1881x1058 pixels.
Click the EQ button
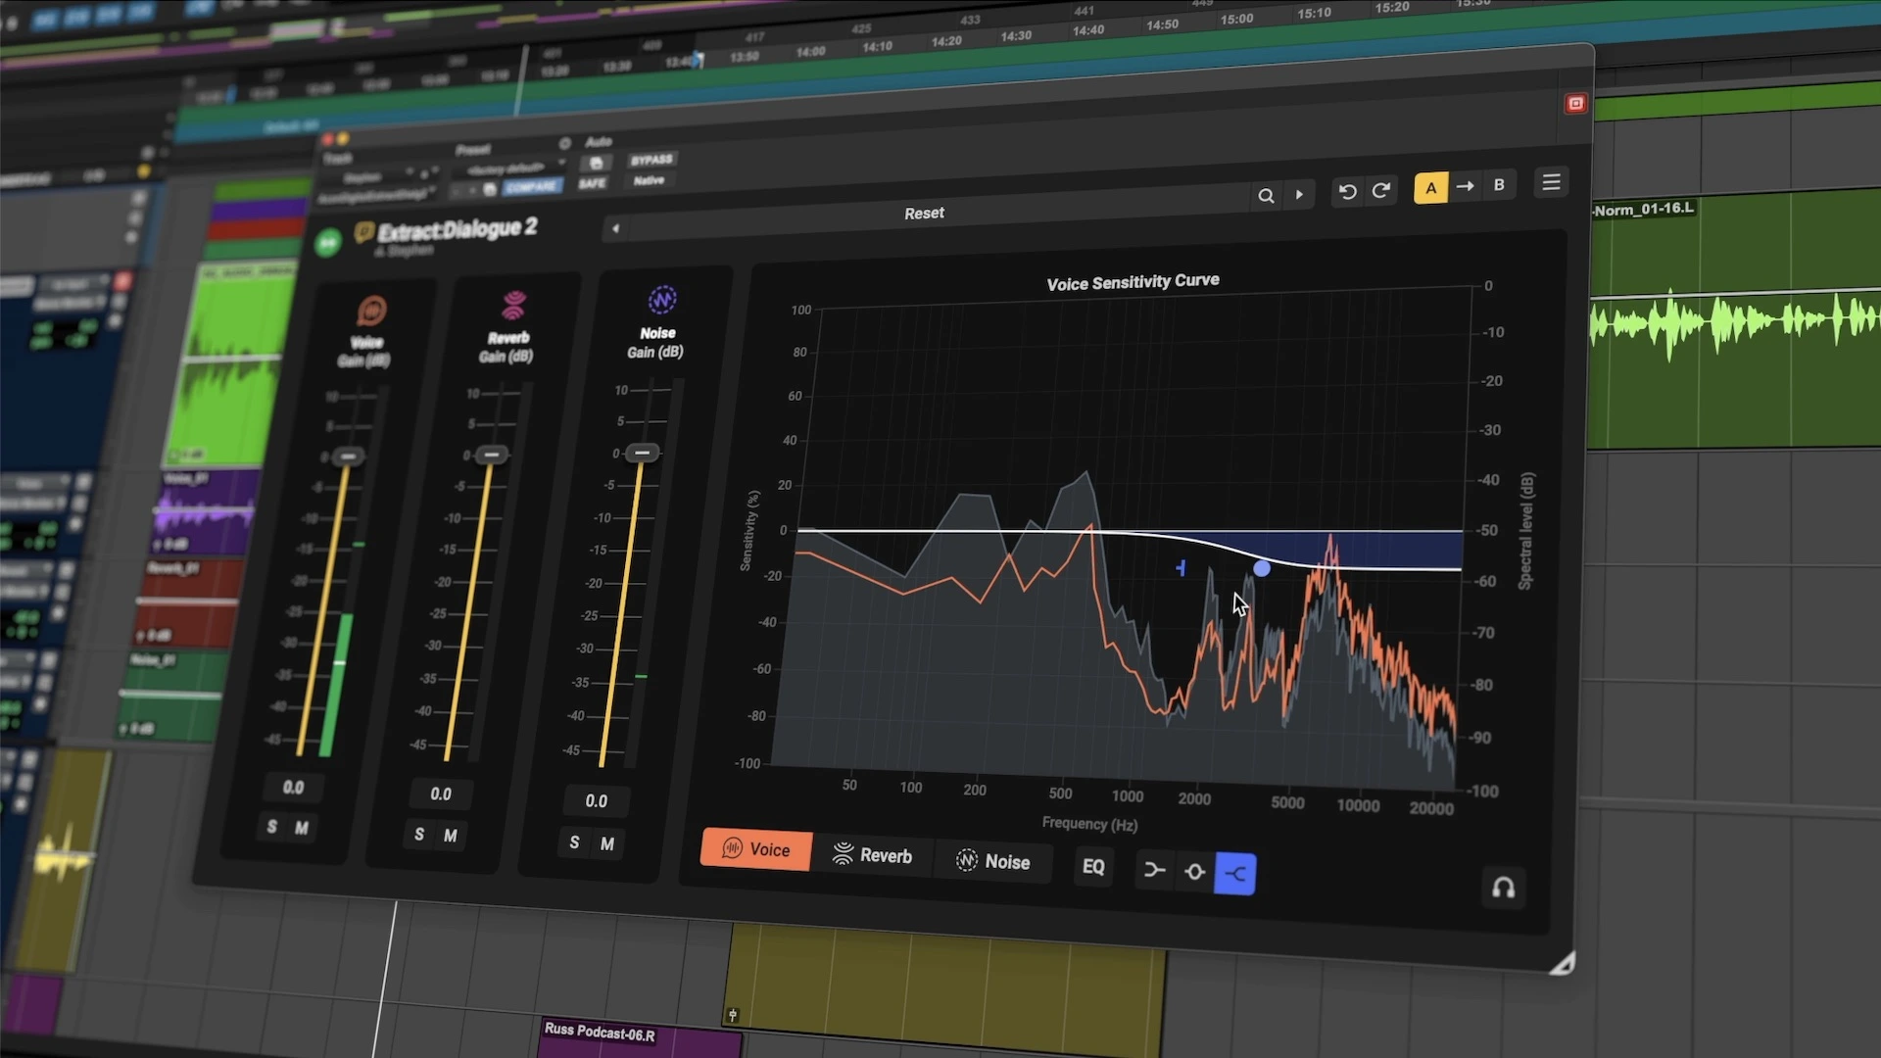coord(1093,866)
